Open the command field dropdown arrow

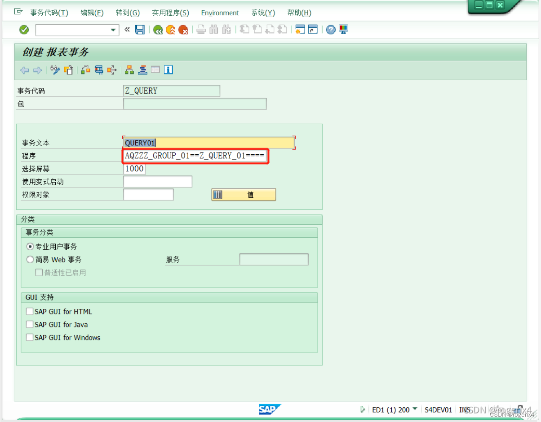coord(112,30)
